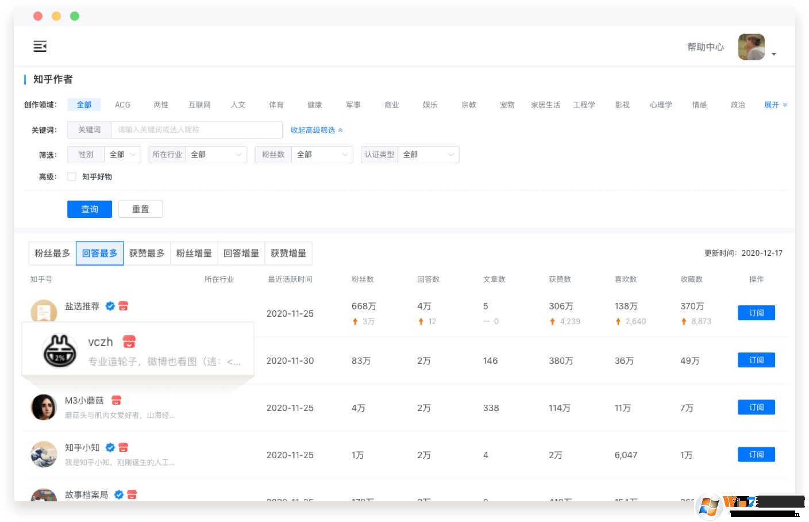The image size is (809, 522).
Task: Click the hamburger navigation menu icon
Action: pyautogui.click(x=40, y=46)
